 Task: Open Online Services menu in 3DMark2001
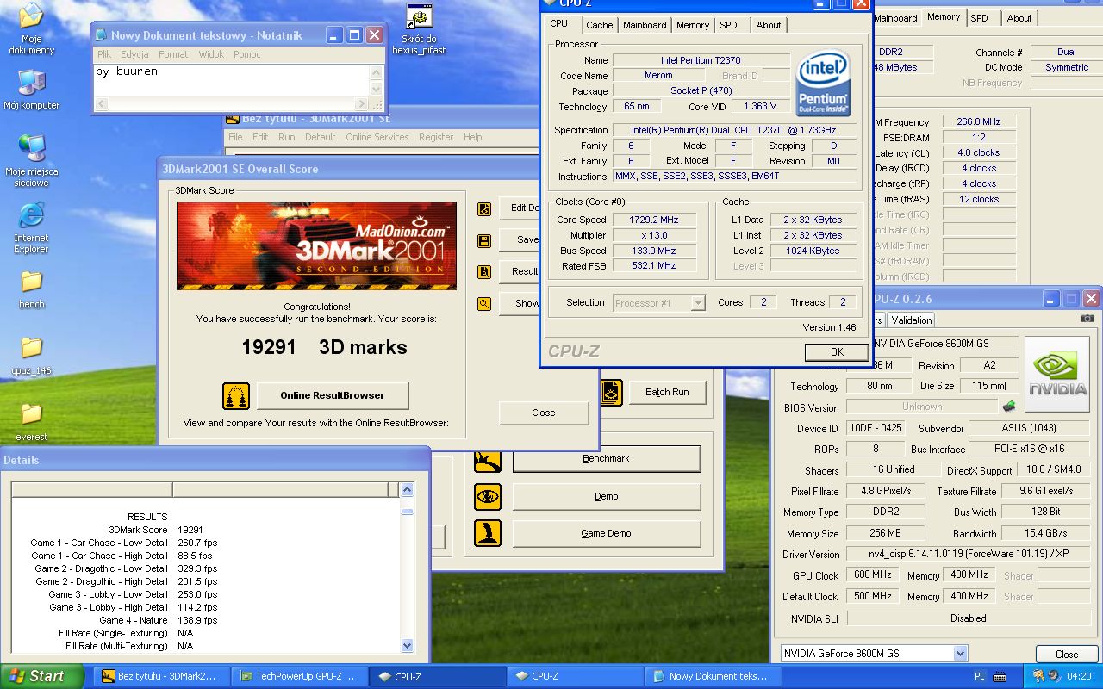coord(377,137)
